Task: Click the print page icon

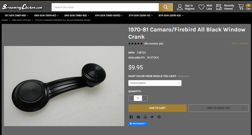Action: tap(145, 117)
